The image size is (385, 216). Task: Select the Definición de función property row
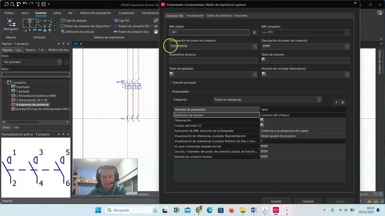pyautogui.click(x=217, y=115)
